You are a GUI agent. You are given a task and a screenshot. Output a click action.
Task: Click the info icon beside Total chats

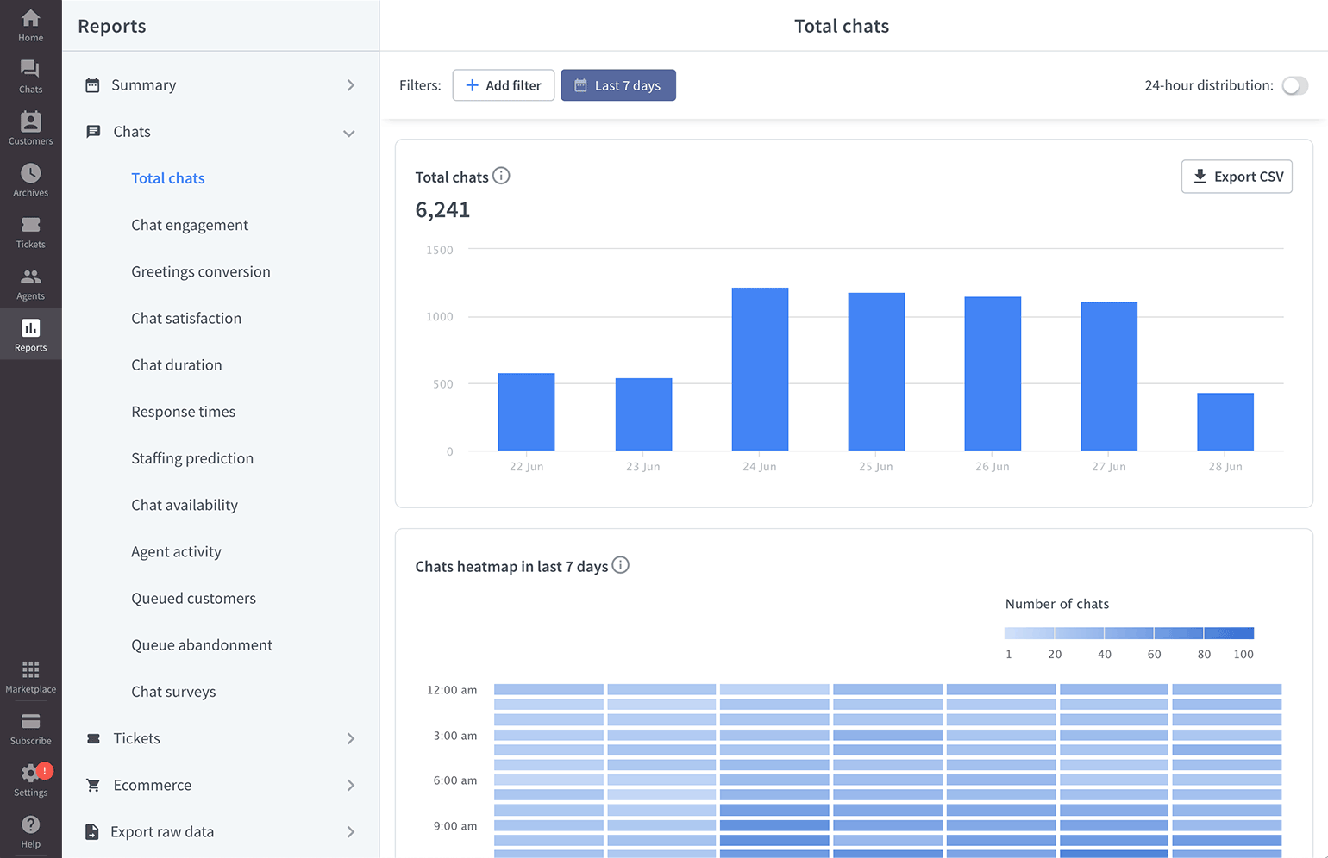coord(501,176)
